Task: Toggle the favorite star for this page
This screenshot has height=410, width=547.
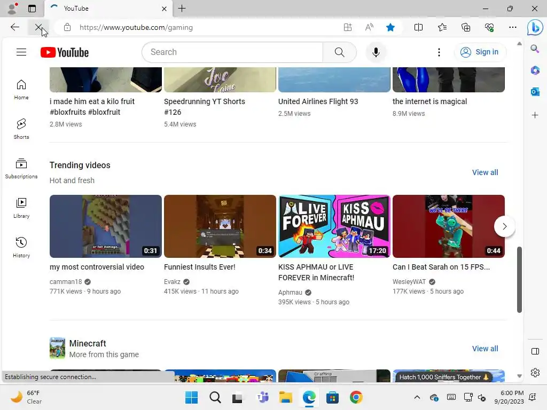Action: tap(390, 27)
